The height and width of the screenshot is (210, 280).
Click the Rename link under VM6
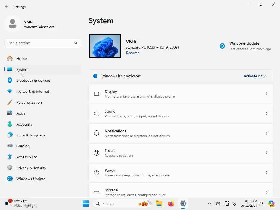[x=133, y=53]
